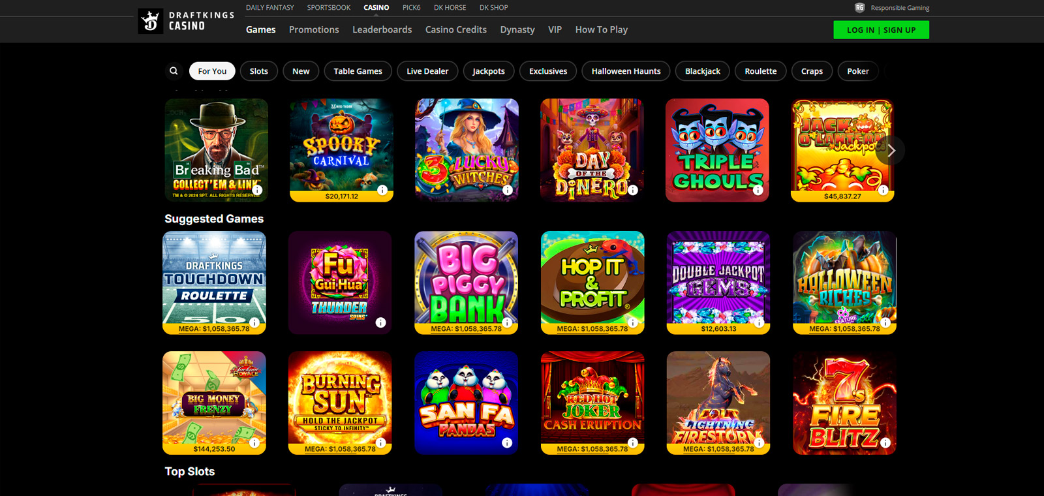The width and height of the screenshot is (1044, 496).
Task: Switch to the Roulette category
Action: click(x=761, y=71)
